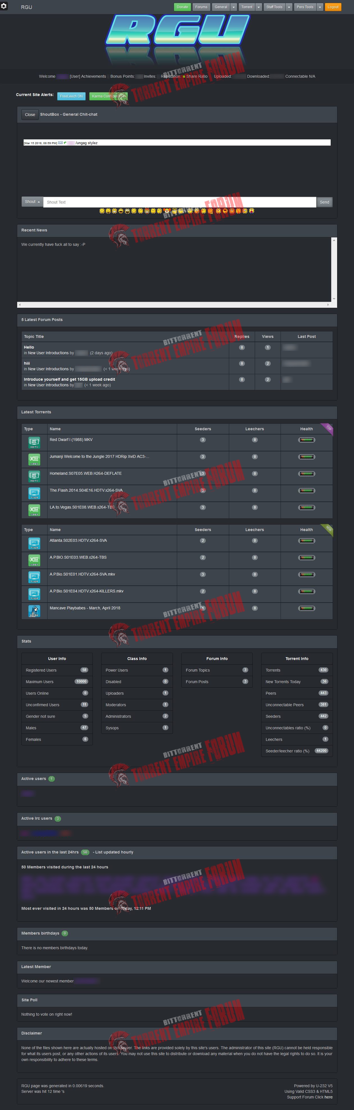Click the TV icon beside A.P.Bio.S01E04 KILLERS
The height and width of the screenshot is (1110, 354).
34,594
